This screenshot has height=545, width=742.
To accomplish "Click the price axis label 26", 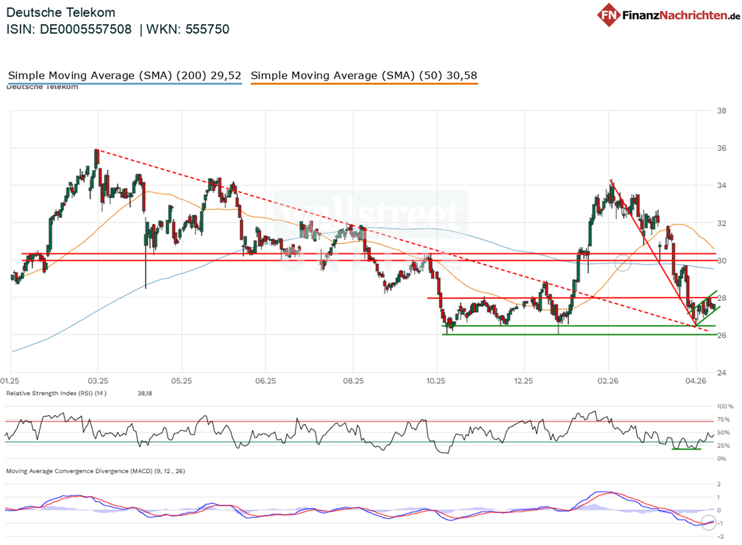I will click(x=722, y=335).
